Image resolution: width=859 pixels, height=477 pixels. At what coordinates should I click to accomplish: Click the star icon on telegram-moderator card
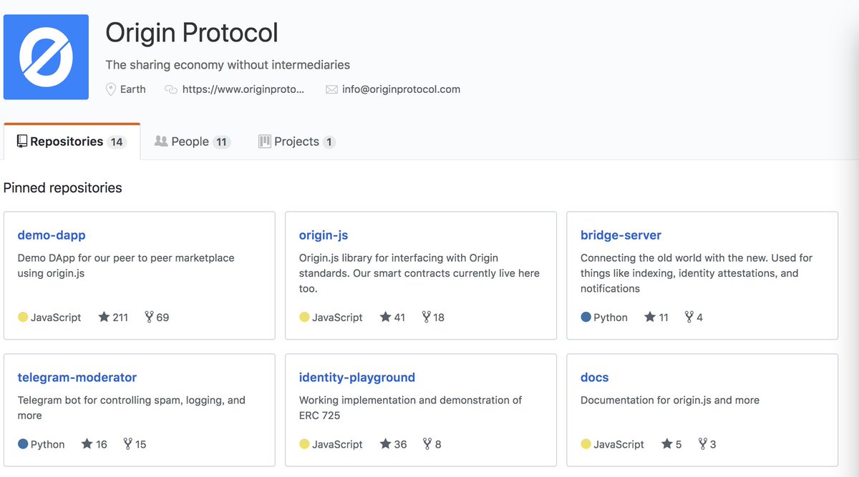pos(87,444)
